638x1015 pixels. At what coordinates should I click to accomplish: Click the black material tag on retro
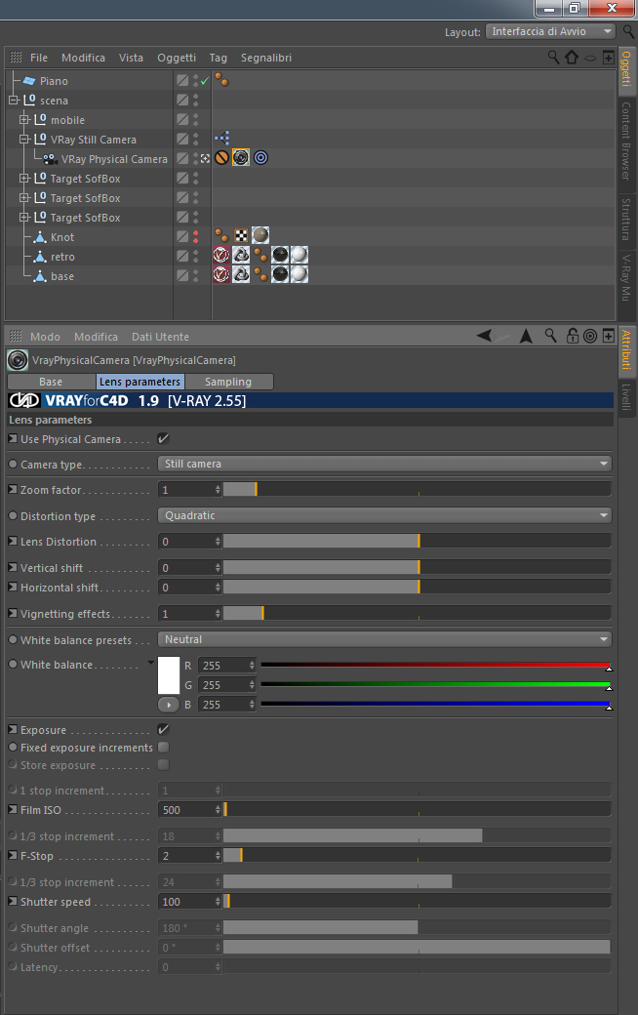pos(280,255)
